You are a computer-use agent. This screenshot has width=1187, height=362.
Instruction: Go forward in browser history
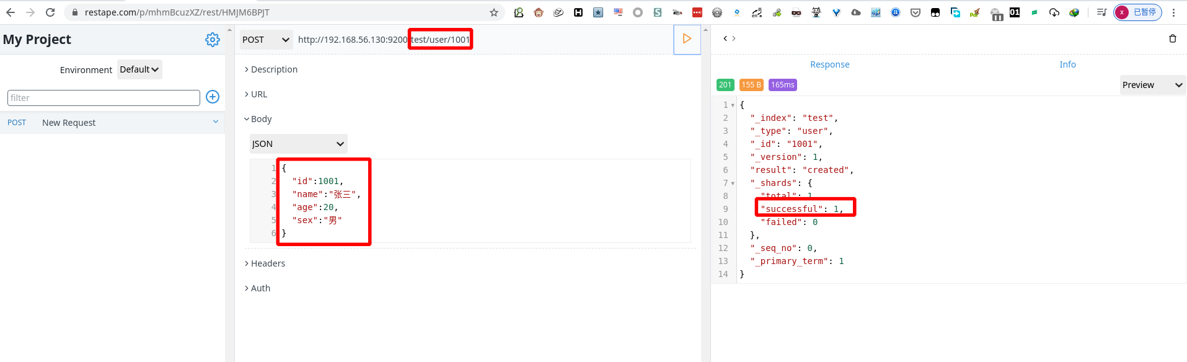pyautogui.click(x=30, y=12)
